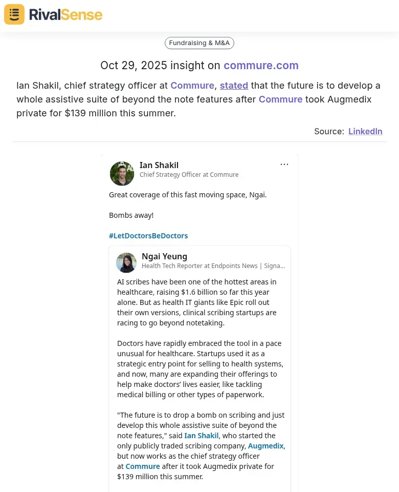Click the Health Tech Reporter subtitle text
The image size is (399, 492).
point(213,266)
